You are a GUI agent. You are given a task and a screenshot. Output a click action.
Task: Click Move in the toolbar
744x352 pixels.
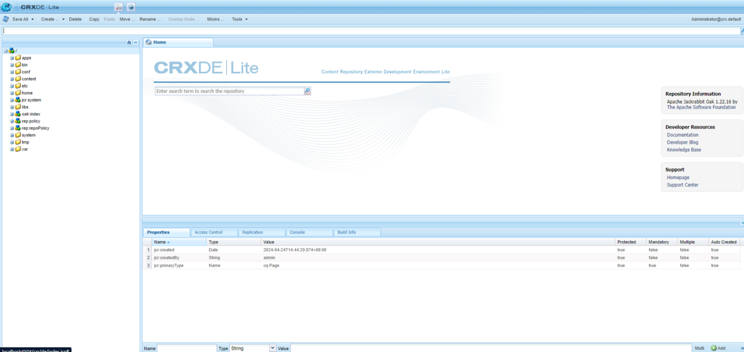tap(127, 19)
